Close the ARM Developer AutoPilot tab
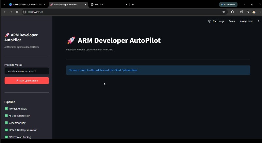262x143 pixels. [86, 5]
